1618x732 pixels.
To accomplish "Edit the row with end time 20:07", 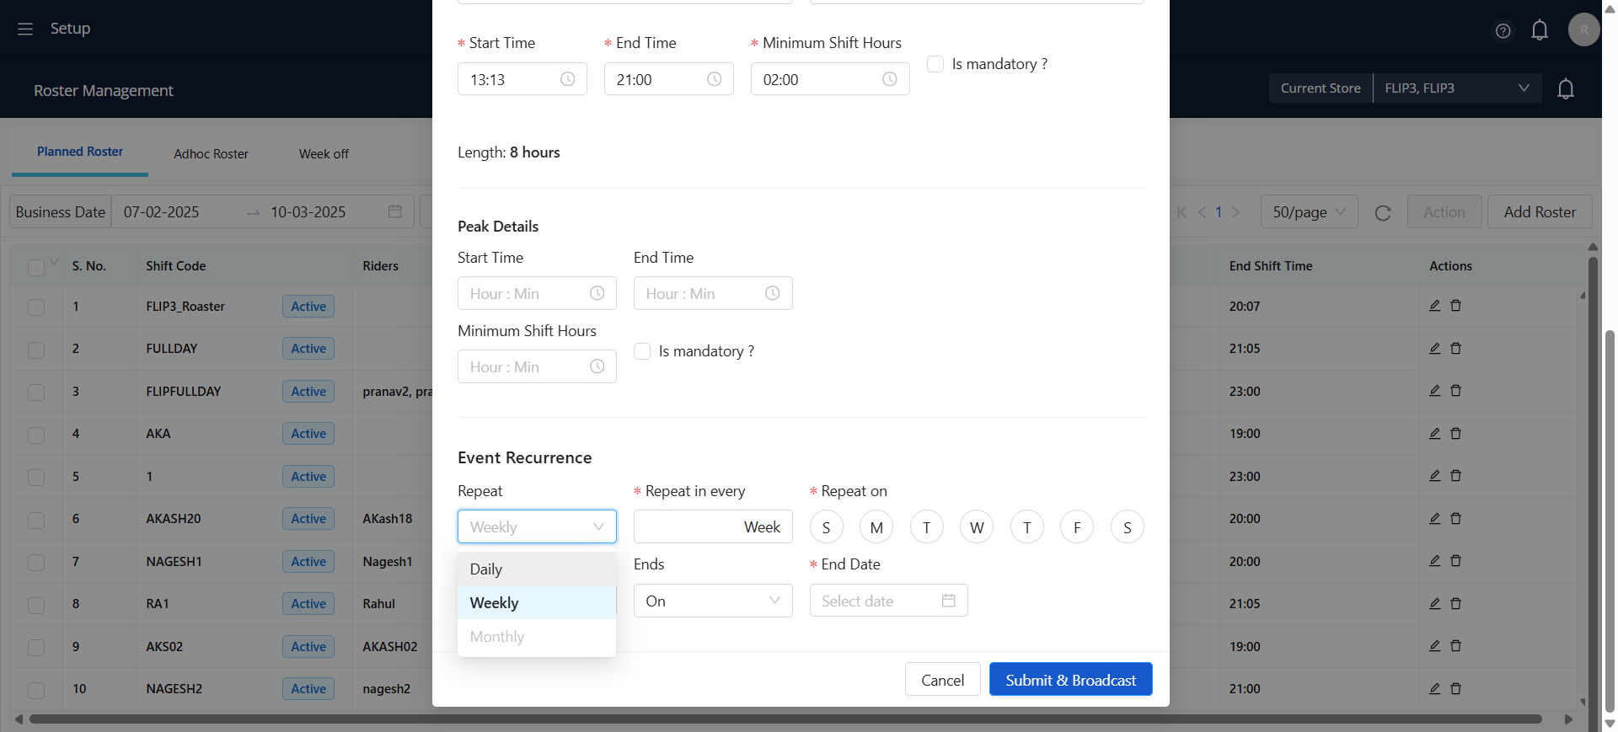I will point(1434,306).
